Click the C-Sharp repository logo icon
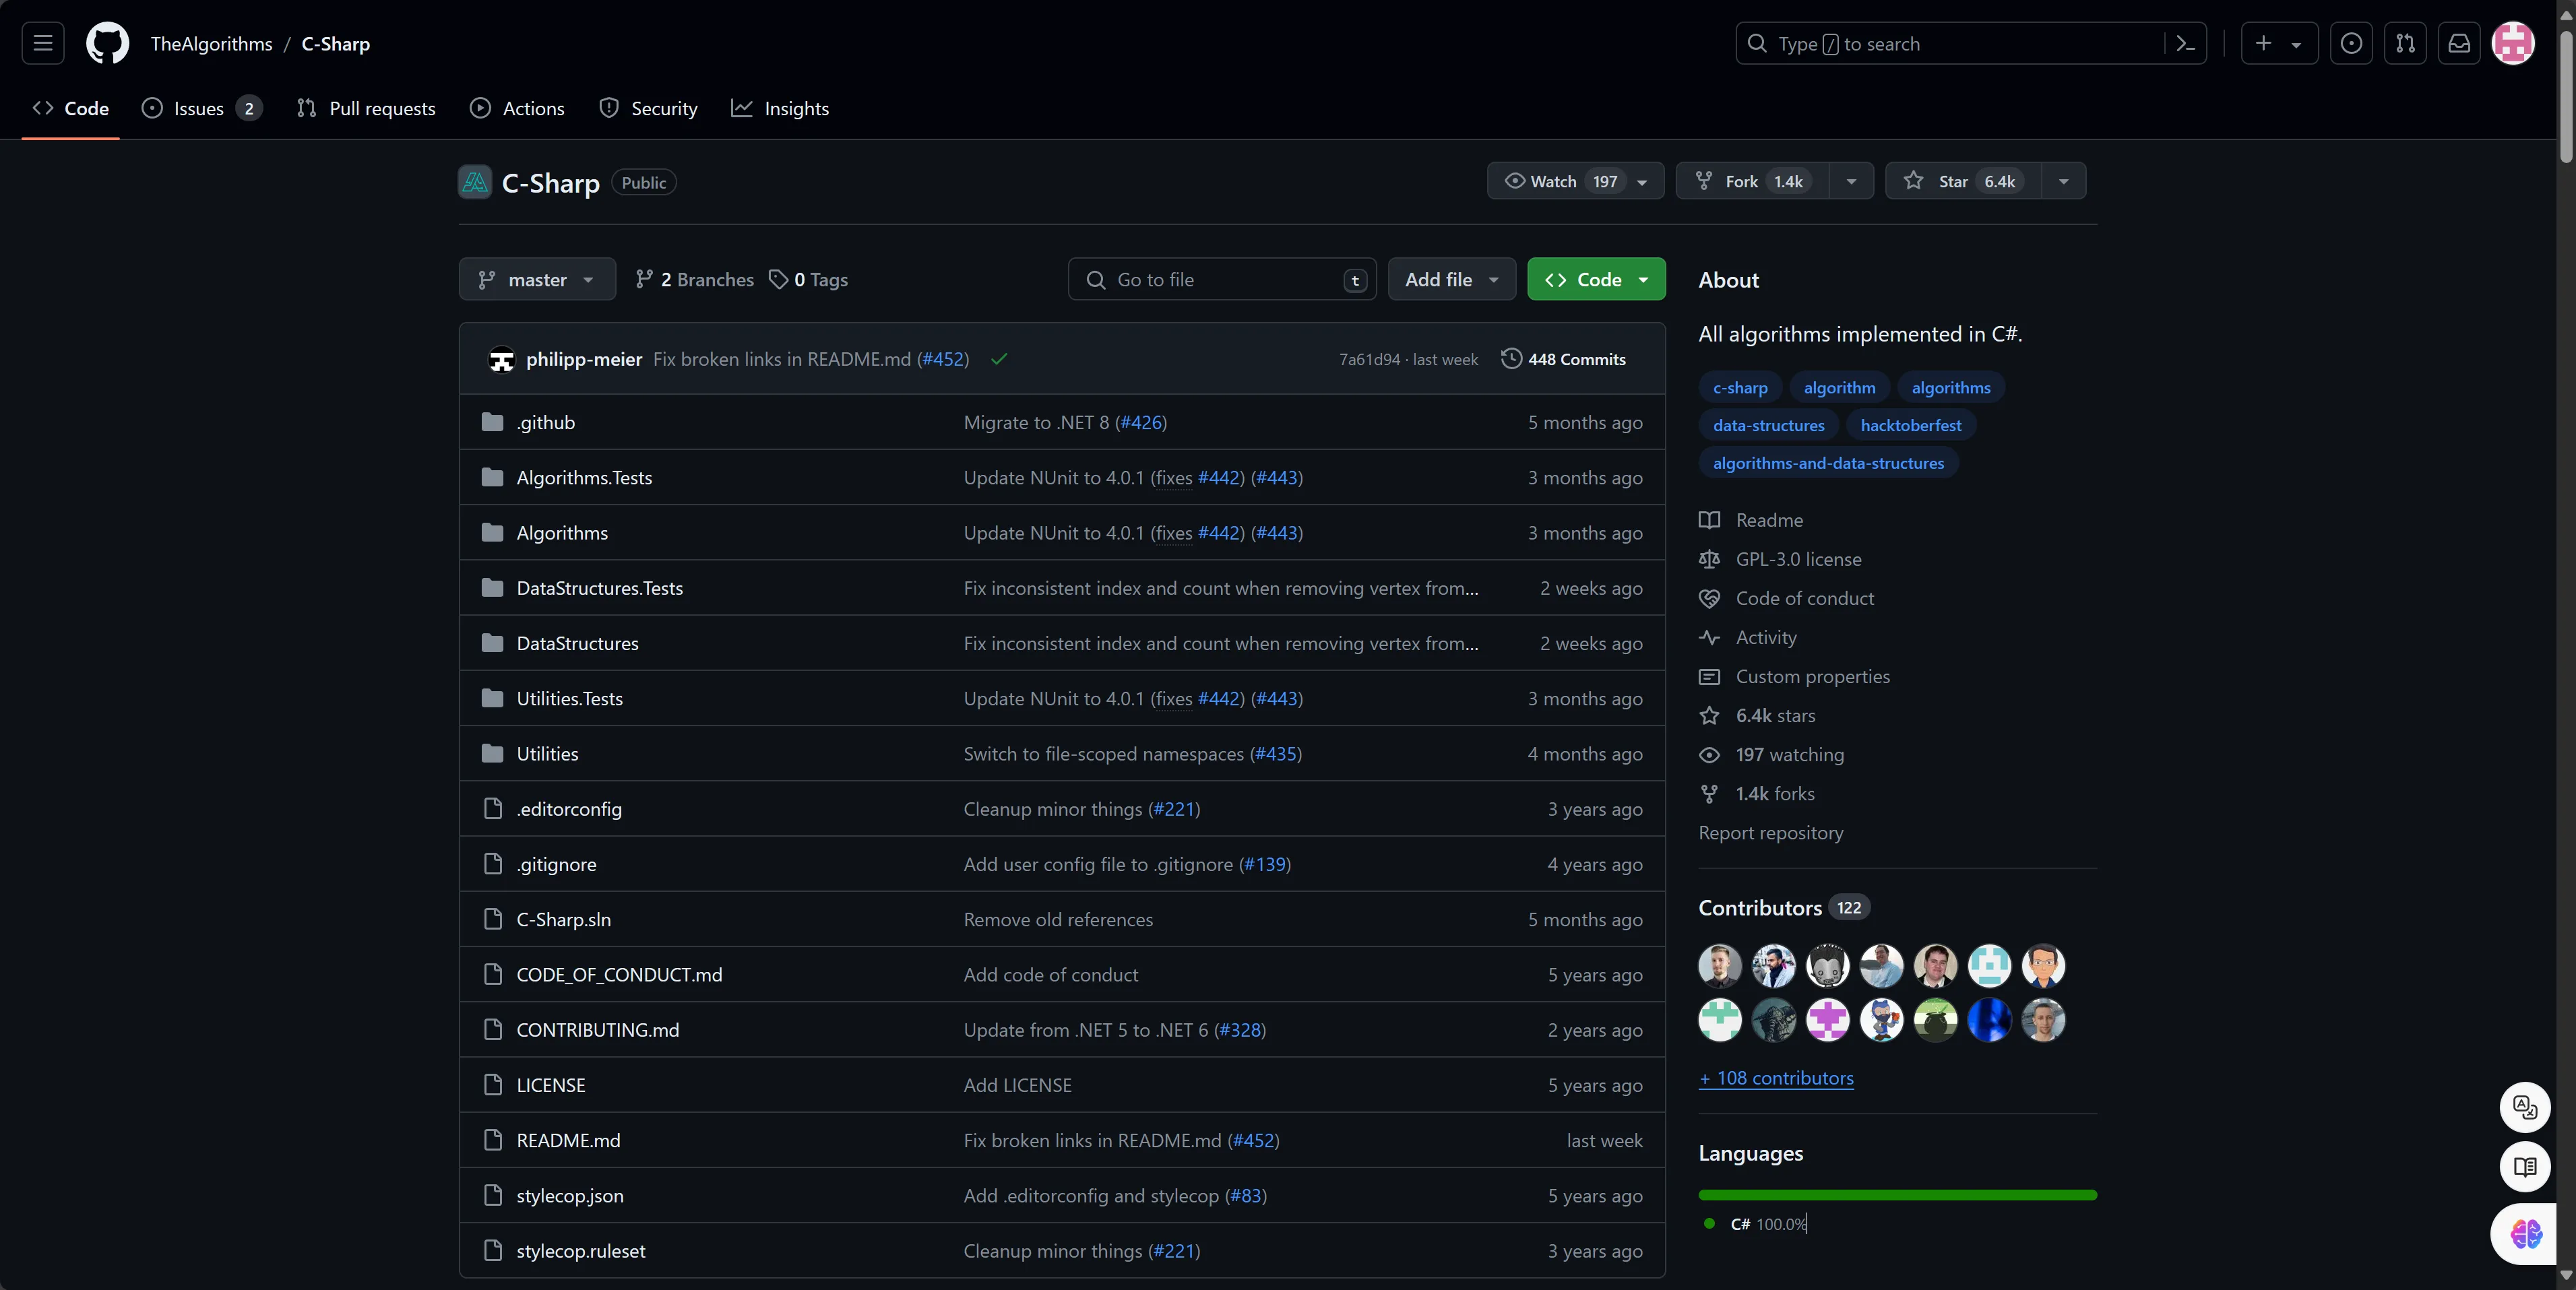The width and height of the screenshot is (2576, 1290). pyautogui.click(x=475, y=182)
